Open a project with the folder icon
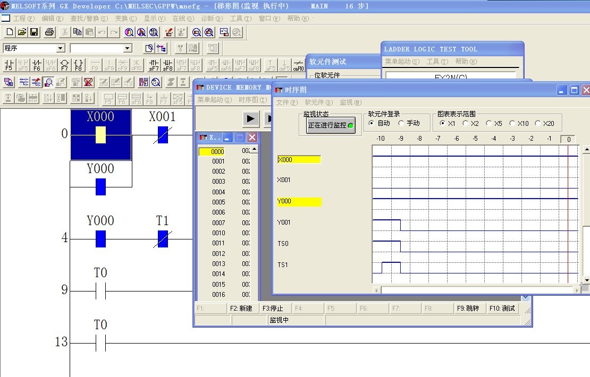The width and height of the screenshot is (590, 377). [x=22, y=32]
